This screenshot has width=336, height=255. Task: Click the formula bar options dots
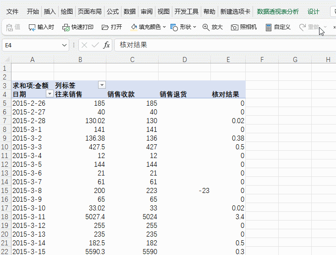tap(74, 45)
